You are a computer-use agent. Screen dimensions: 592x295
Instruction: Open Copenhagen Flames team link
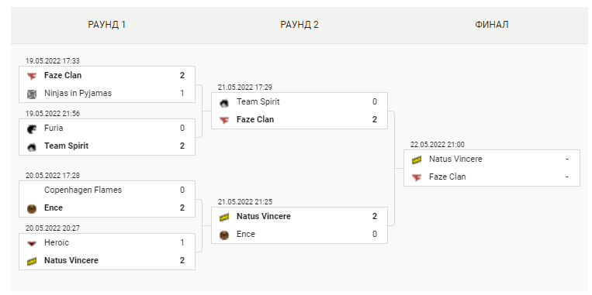tap(83, 190)
